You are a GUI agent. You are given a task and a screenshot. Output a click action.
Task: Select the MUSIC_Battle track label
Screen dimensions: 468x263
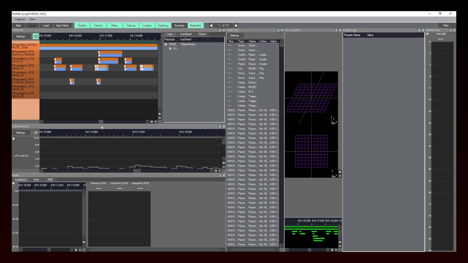pos(26,46)
